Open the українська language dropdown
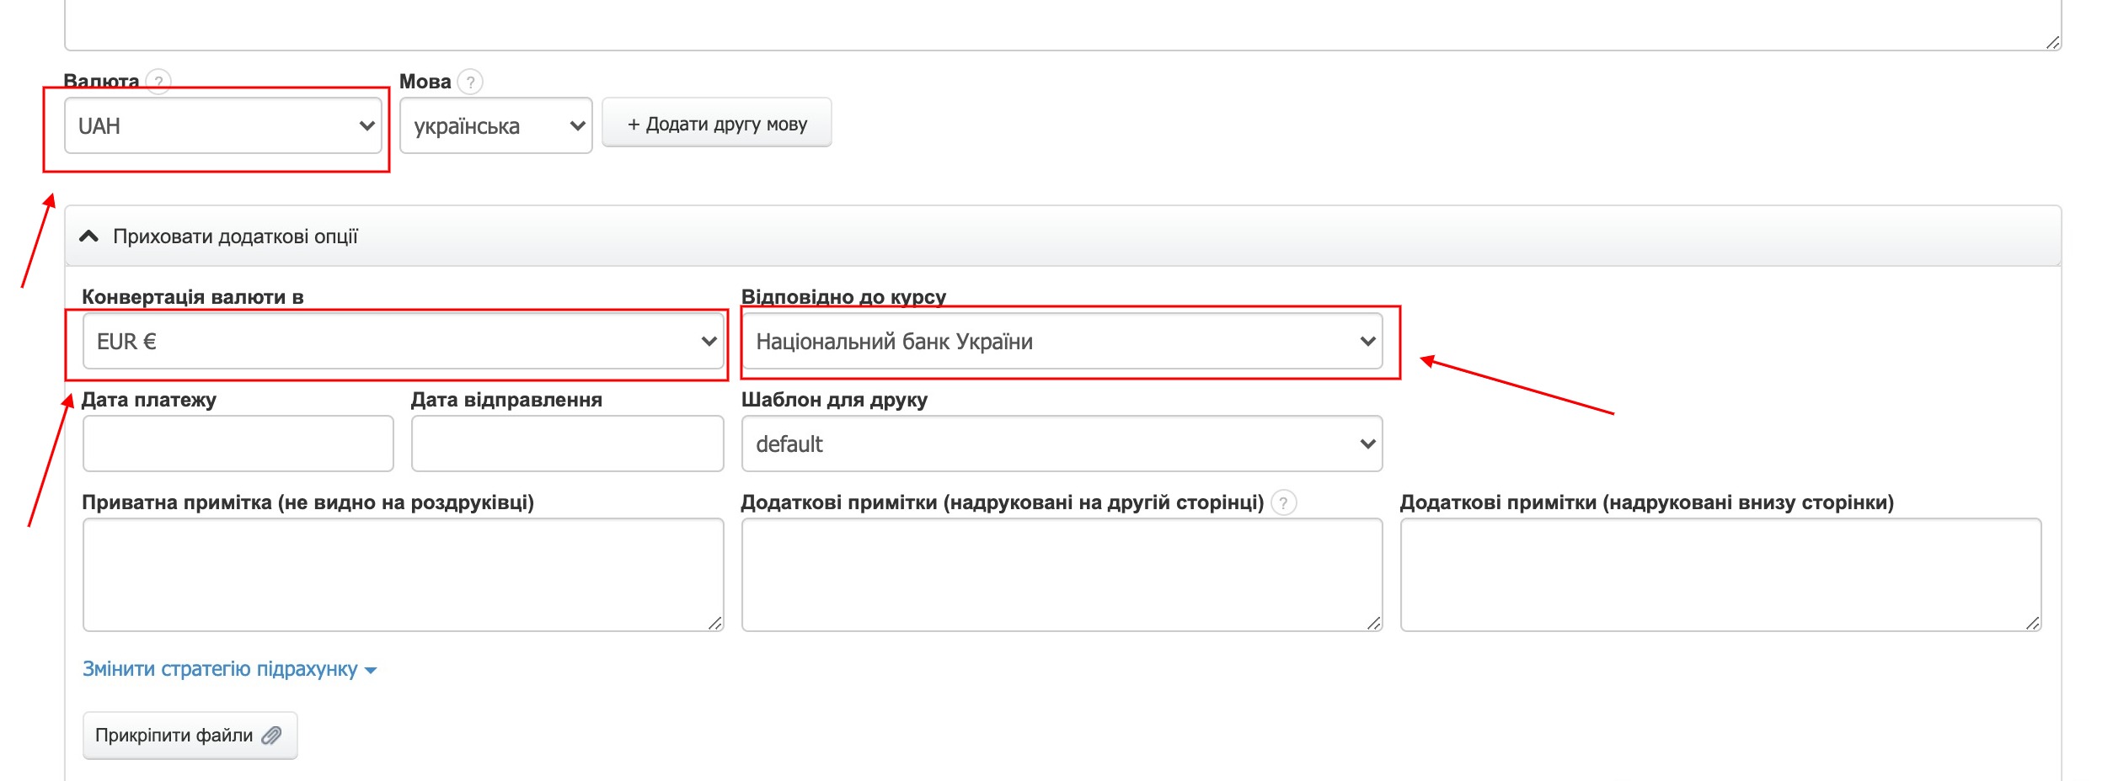This screenshot has width=2113, height=781. click(495, 126)
